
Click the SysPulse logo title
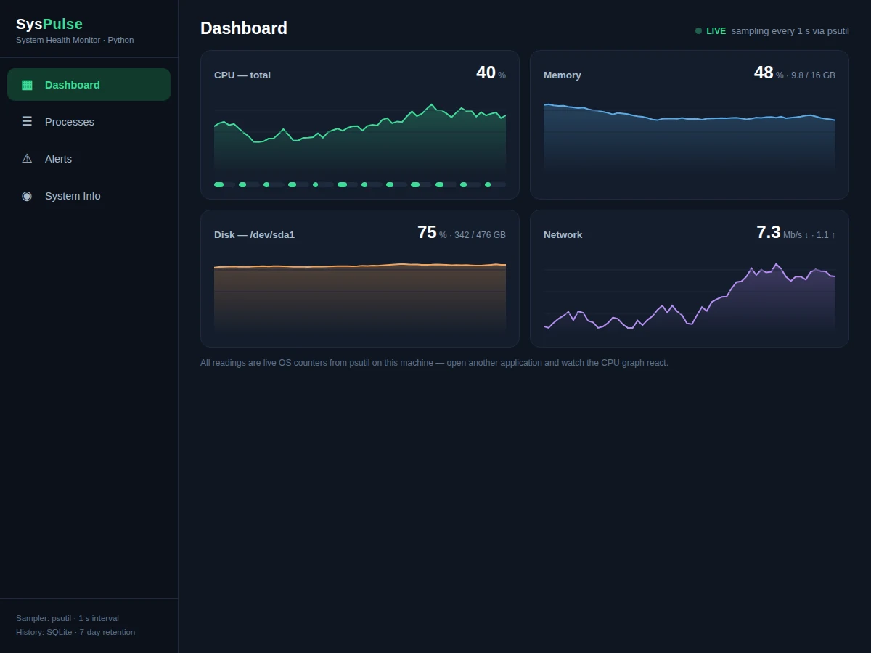49,24
